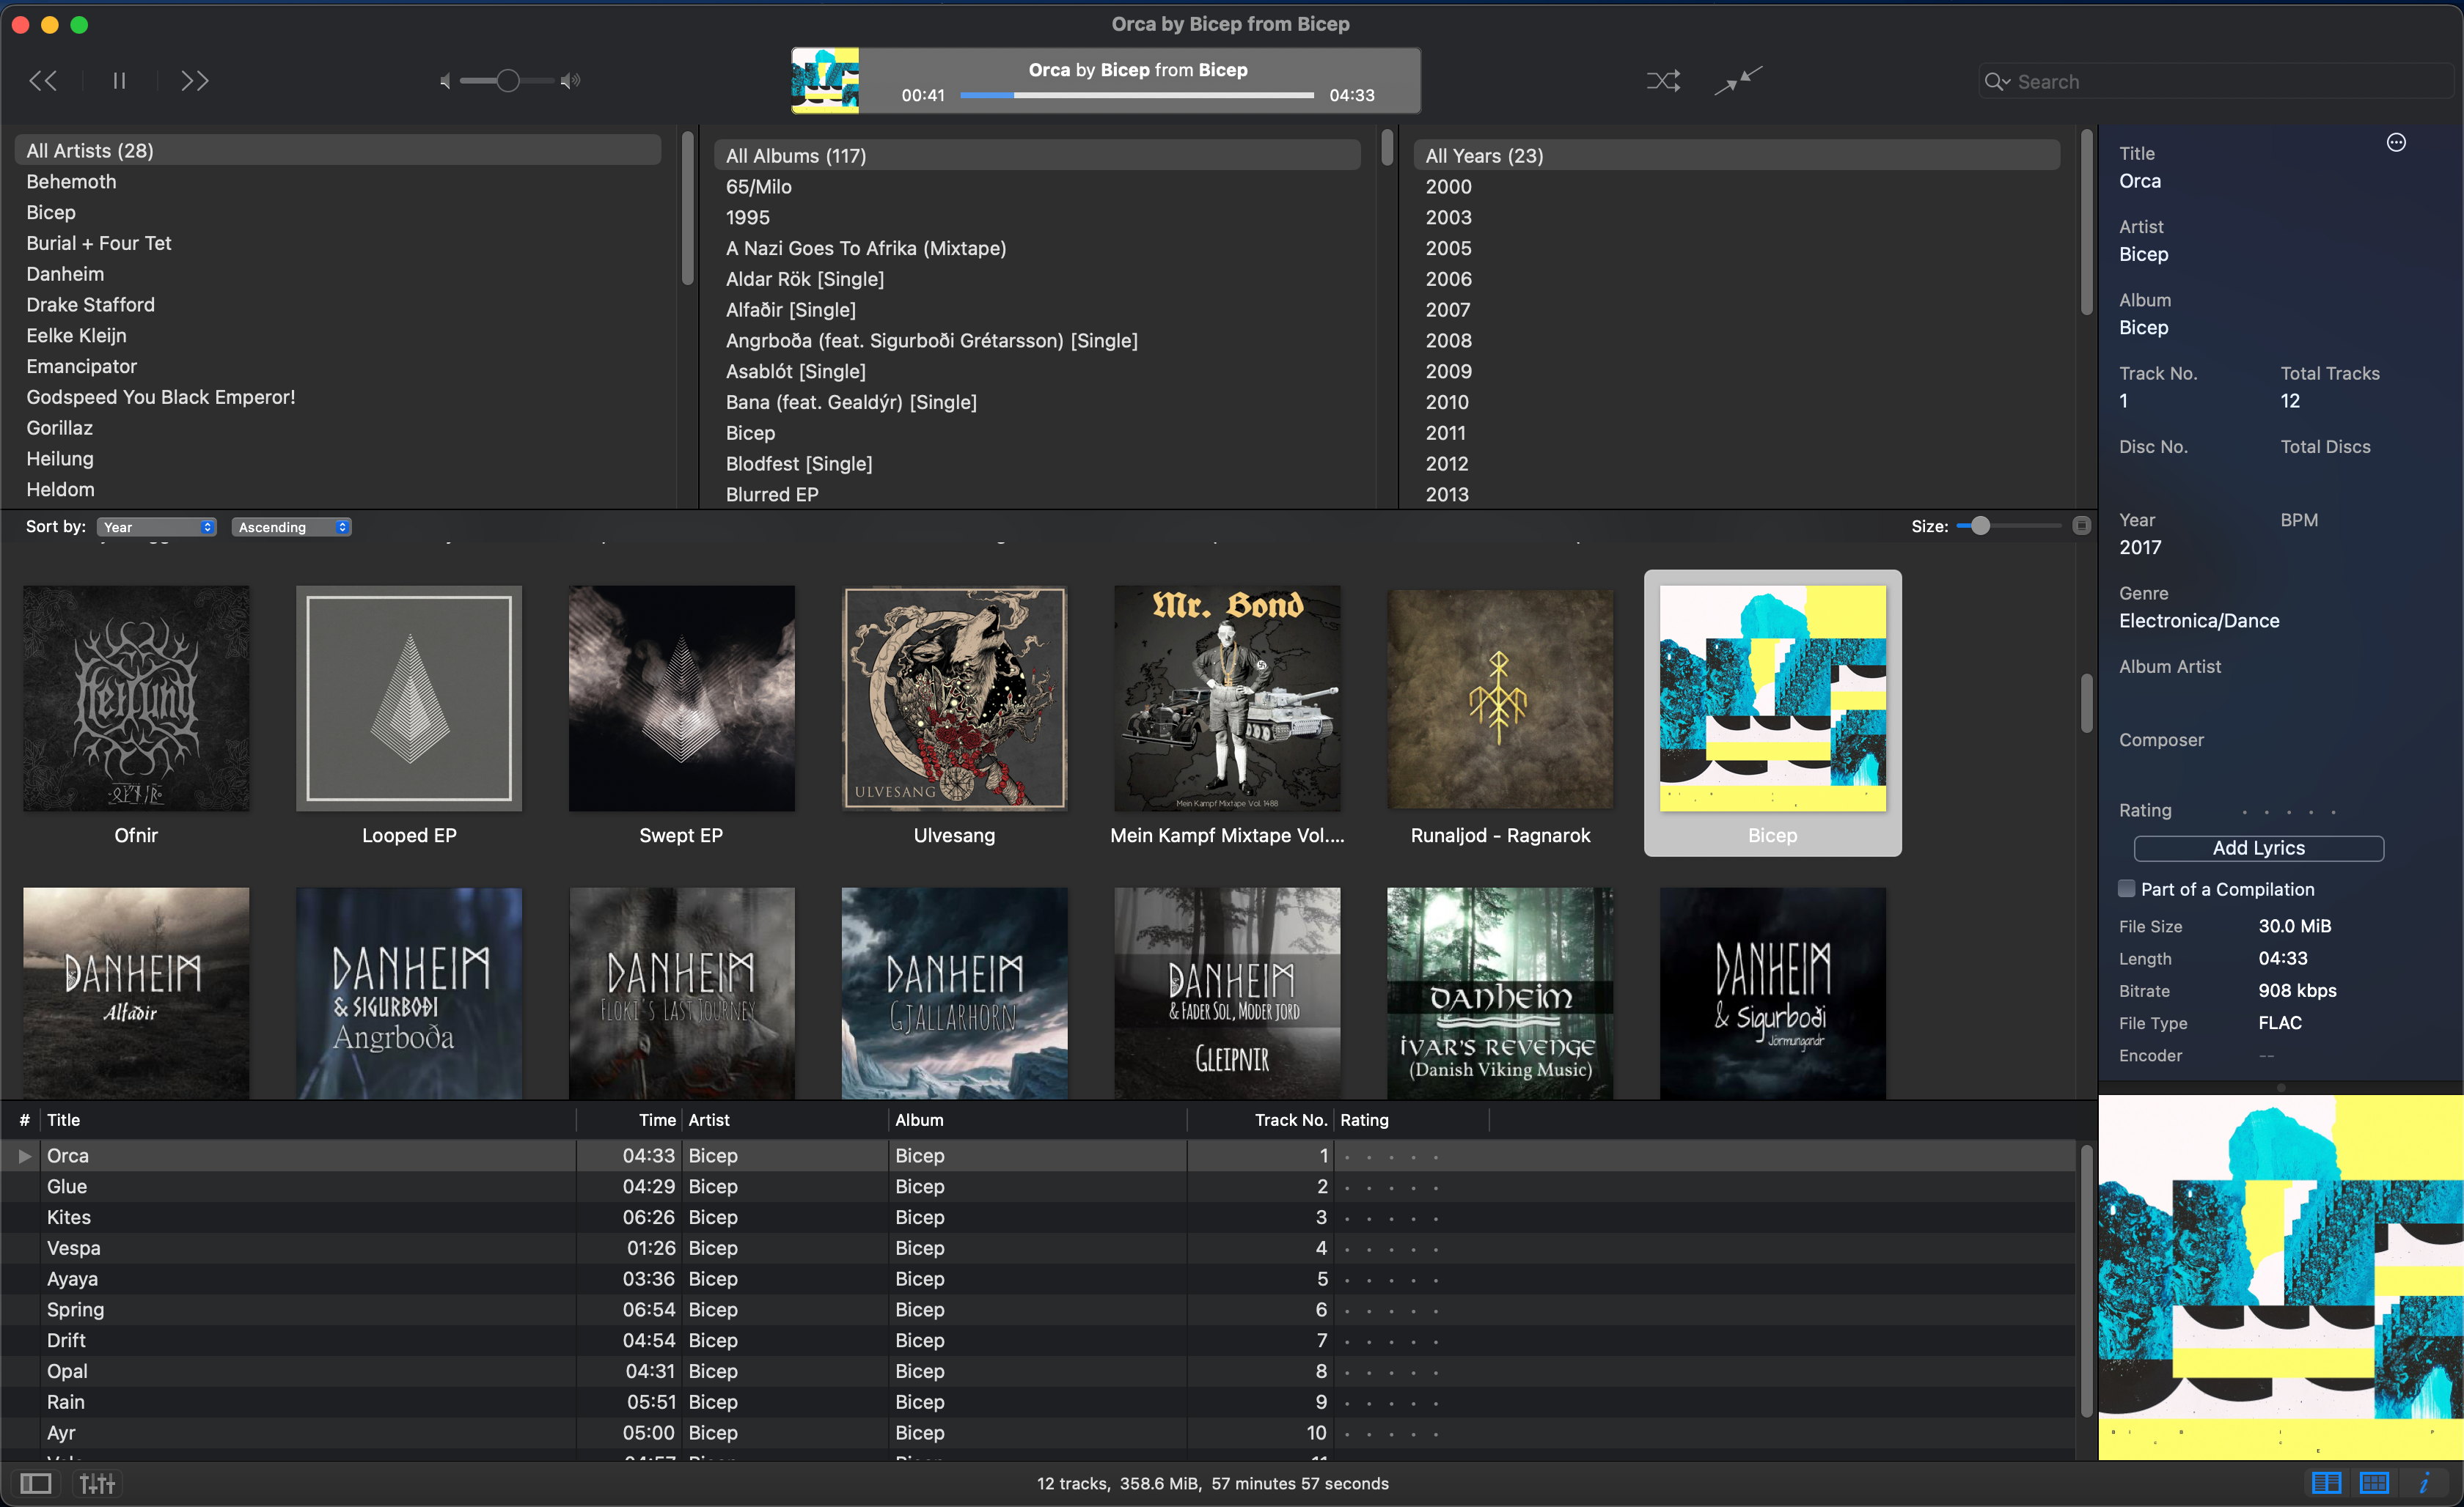Click the grid size maximize toggle
The height and width of the screenshot is (1507, 2464).
(x=2081, y=526)
